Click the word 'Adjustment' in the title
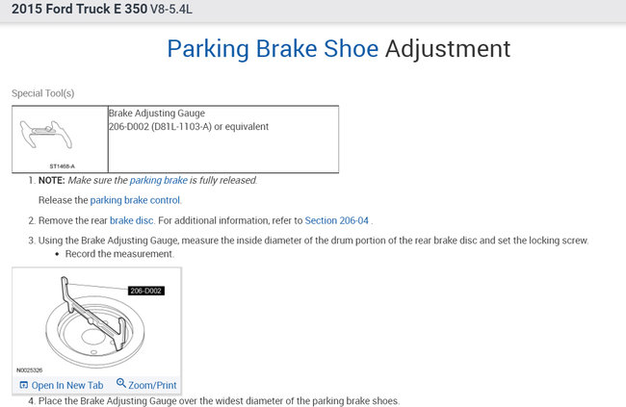This screenshot has height=407, width=626. coord(447,48)
